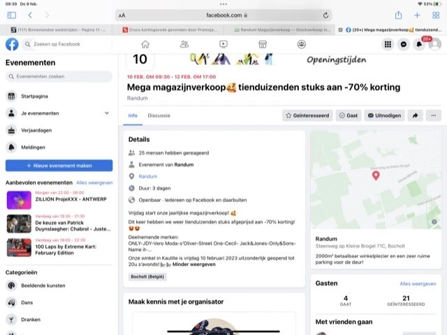447x335 pixels.
Task: Select the Discussie tab
Action: [159, 115]
